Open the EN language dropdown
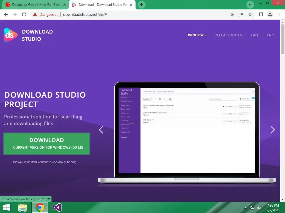 coord(270,35)
